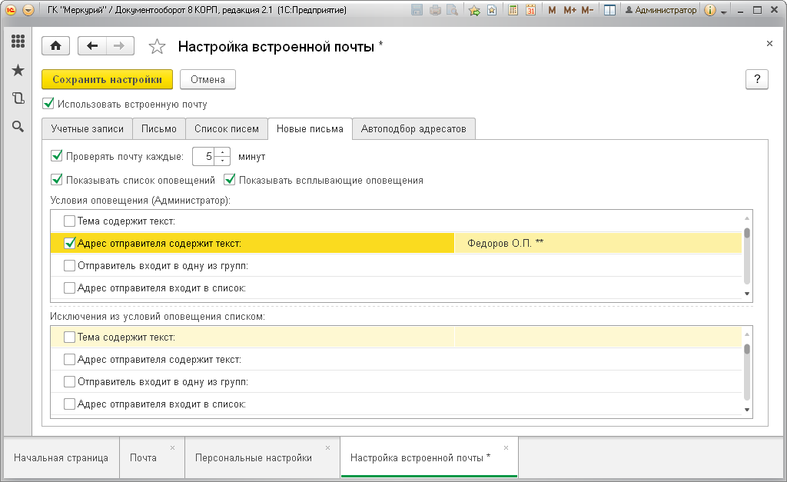Open the sections grid menu icon
787x482 pixels.
click(x=18, y=42)
